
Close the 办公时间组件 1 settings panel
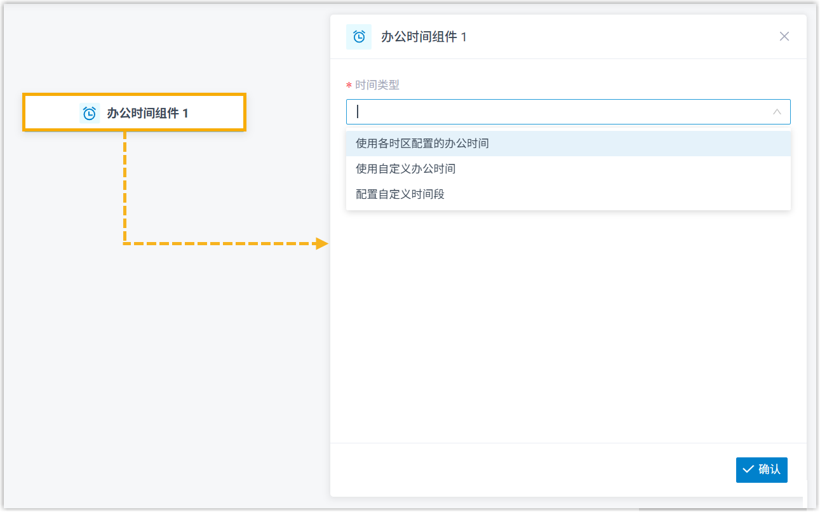point(784,36)
